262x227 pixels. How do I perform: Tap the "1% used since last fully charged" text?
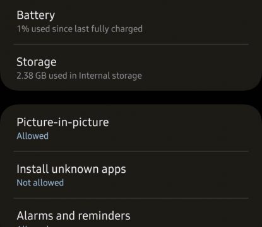80,29
